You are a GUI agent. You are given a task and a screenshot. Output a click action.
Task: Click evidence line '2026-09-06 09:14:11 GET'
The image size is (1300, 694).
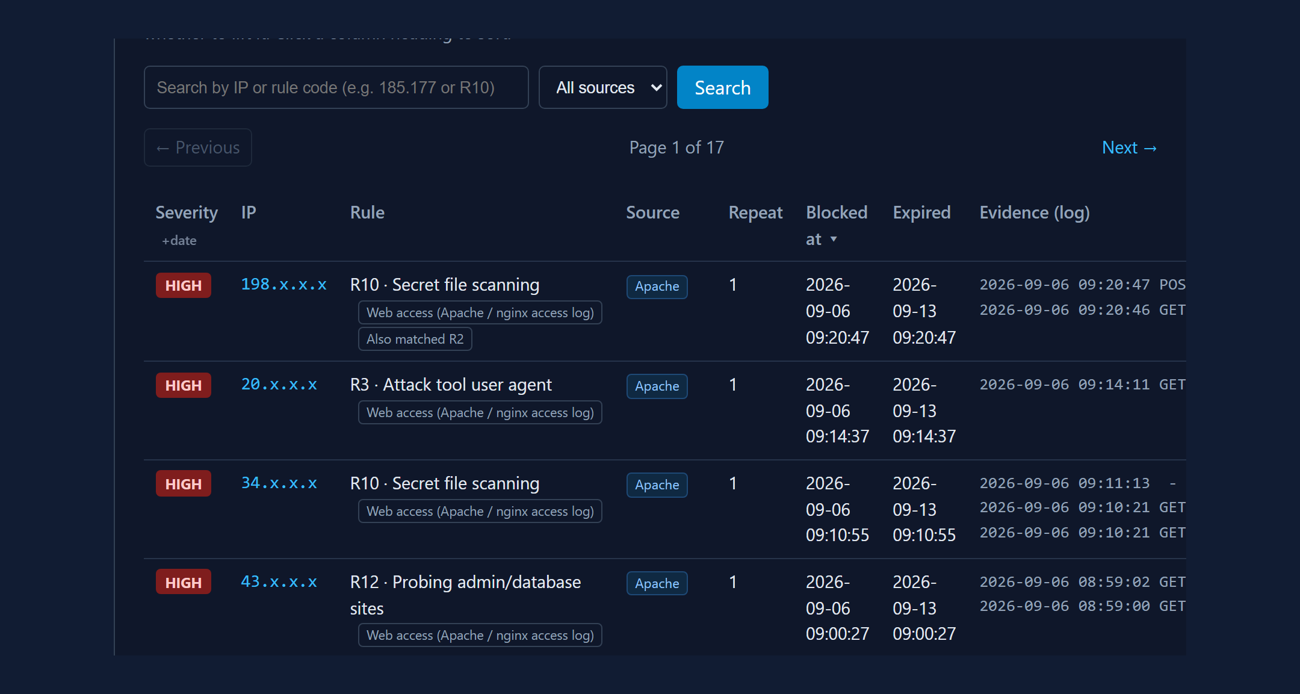pos(1082,384)
